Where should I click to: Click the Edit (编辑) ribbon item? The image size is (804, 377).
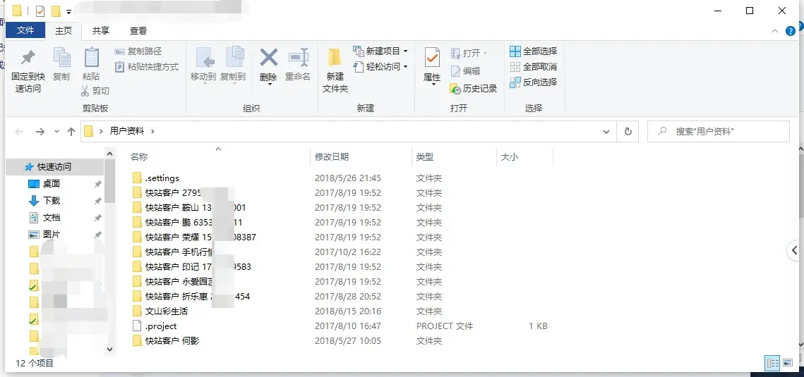(465, 71)
